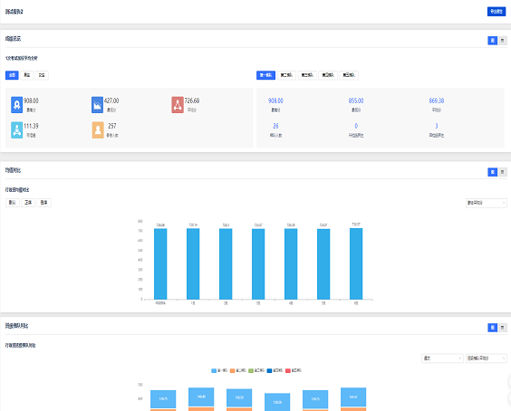Image resolution: width=511 pixels, height=411 pixels.
Task: Switch first section to table view icon
Action: [x=502, y=41]
